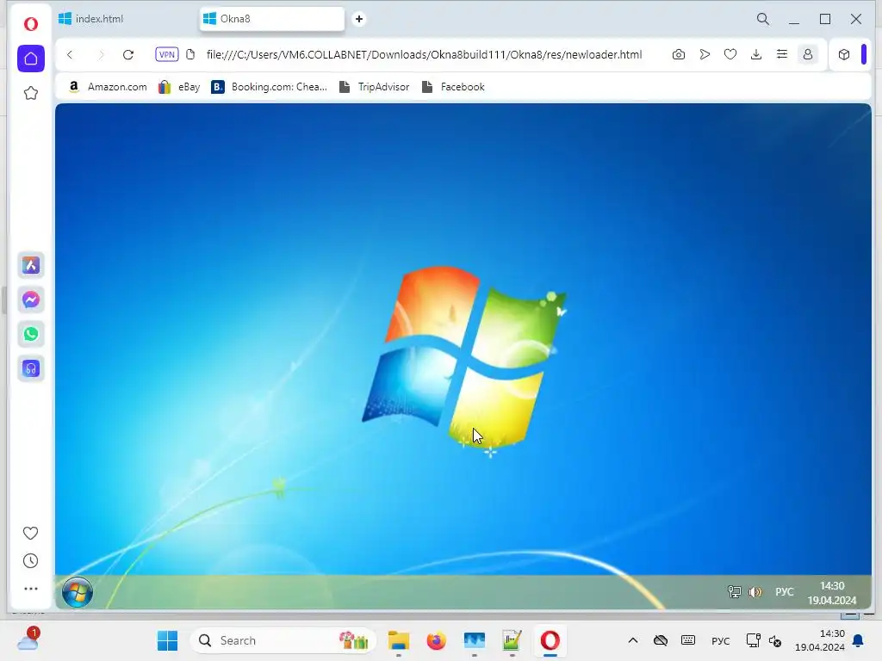Screen dimensions: 882x661
Task: Open TripAdvisor bookmark
Action: click(374, 87)
